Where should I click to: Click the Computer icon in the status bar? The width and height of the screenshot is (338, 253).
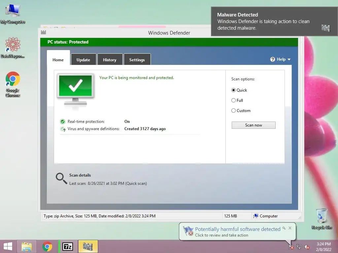pos(256,216)
